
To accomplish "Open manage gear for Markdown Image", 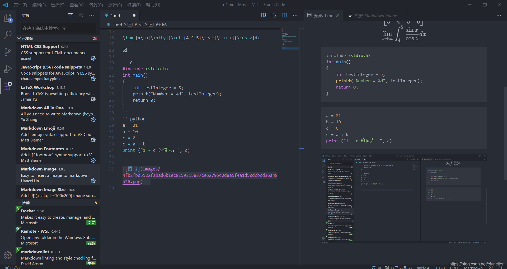I will 93,181.
